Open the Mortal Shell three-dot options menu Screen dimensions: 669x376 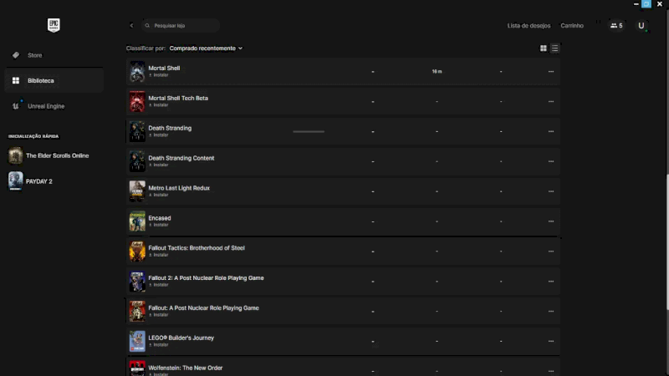click(550, 72)
